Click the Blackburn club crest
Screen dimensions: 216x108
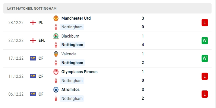tap(56, 36)
